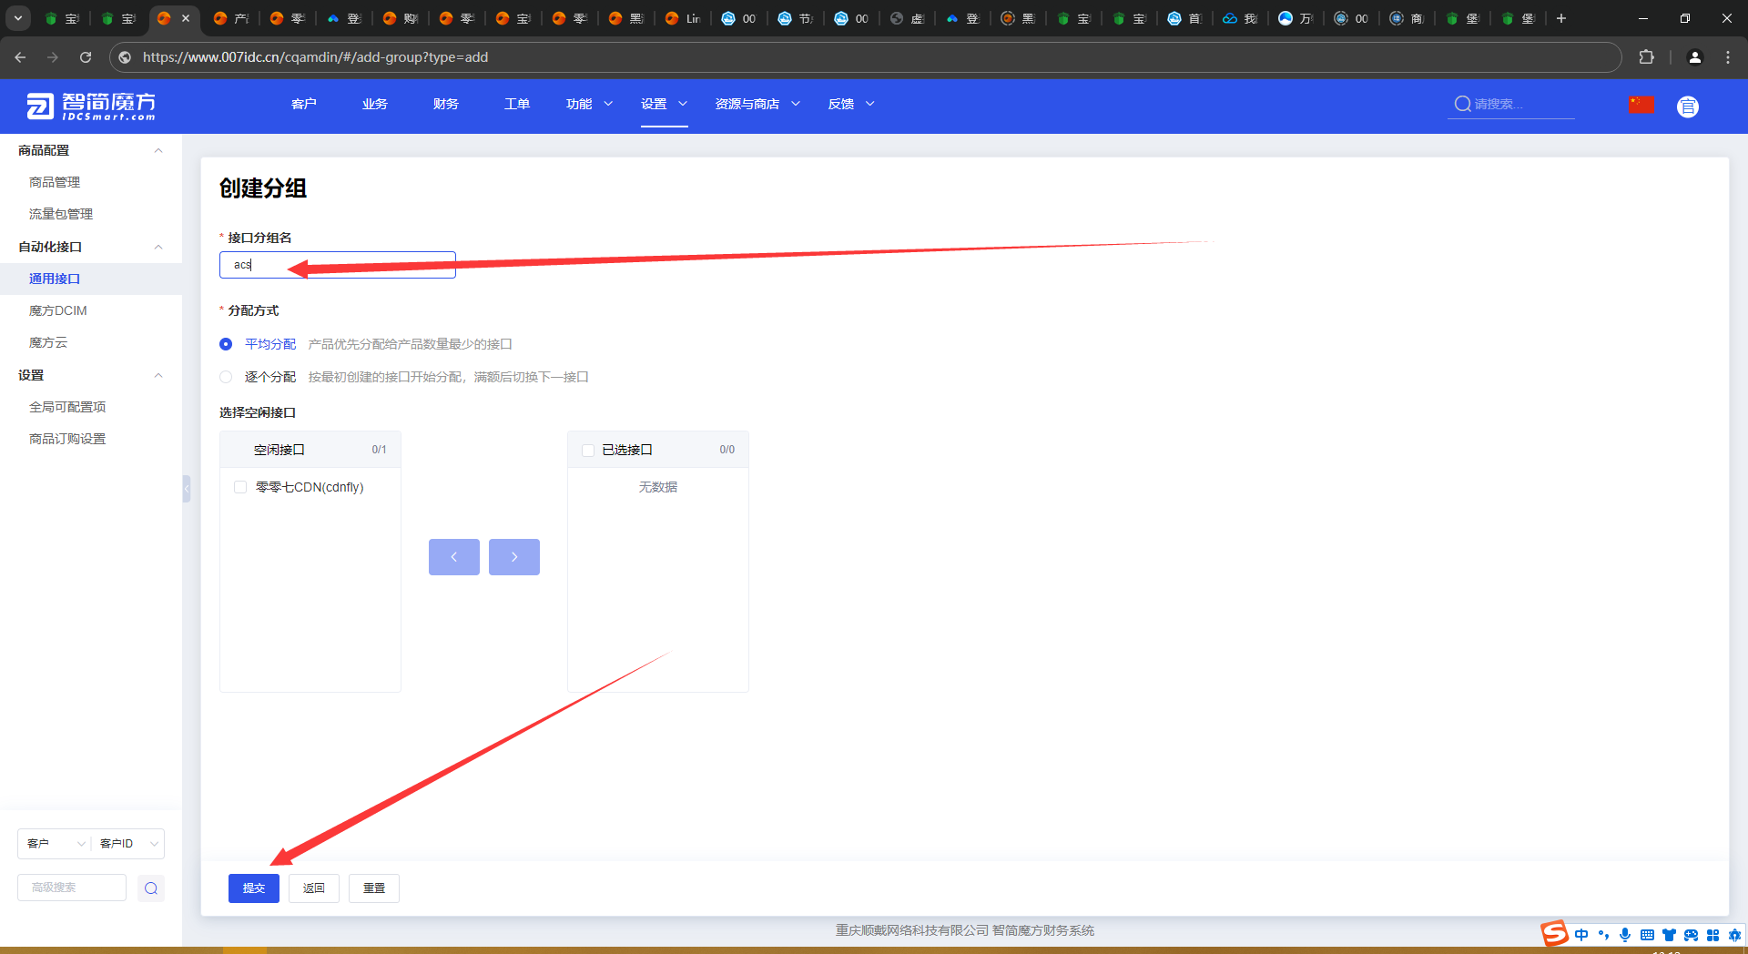Select the 逐个分配 radio option
1748x954 pixels.
(226, 377)
